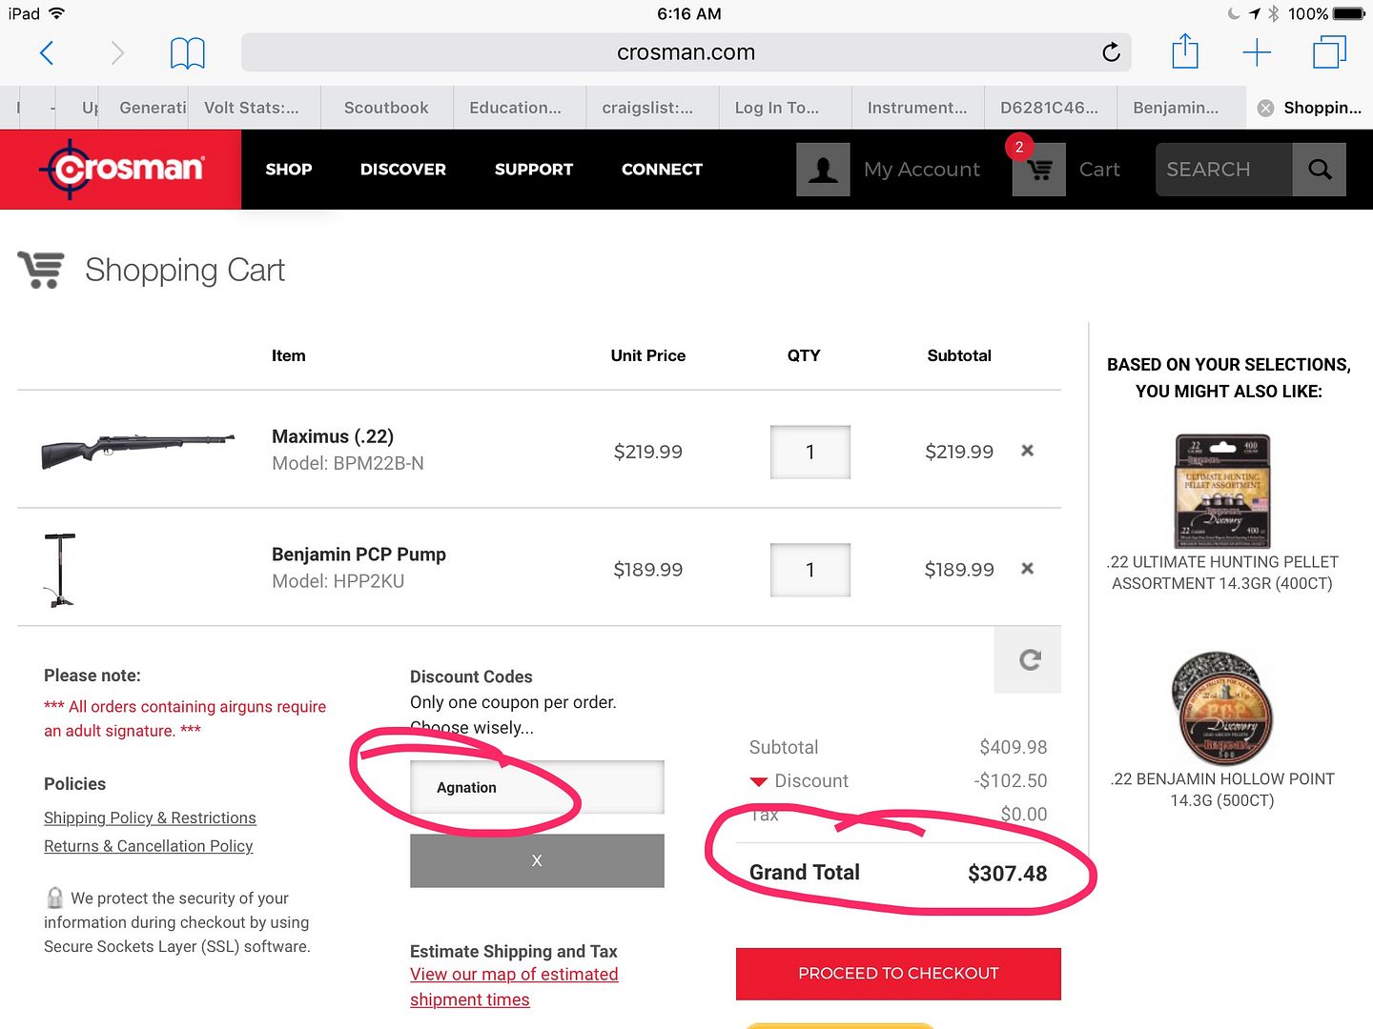
Task: Open .22 Benjamin Hollow Point link
Action: (x=1222, y=790)
